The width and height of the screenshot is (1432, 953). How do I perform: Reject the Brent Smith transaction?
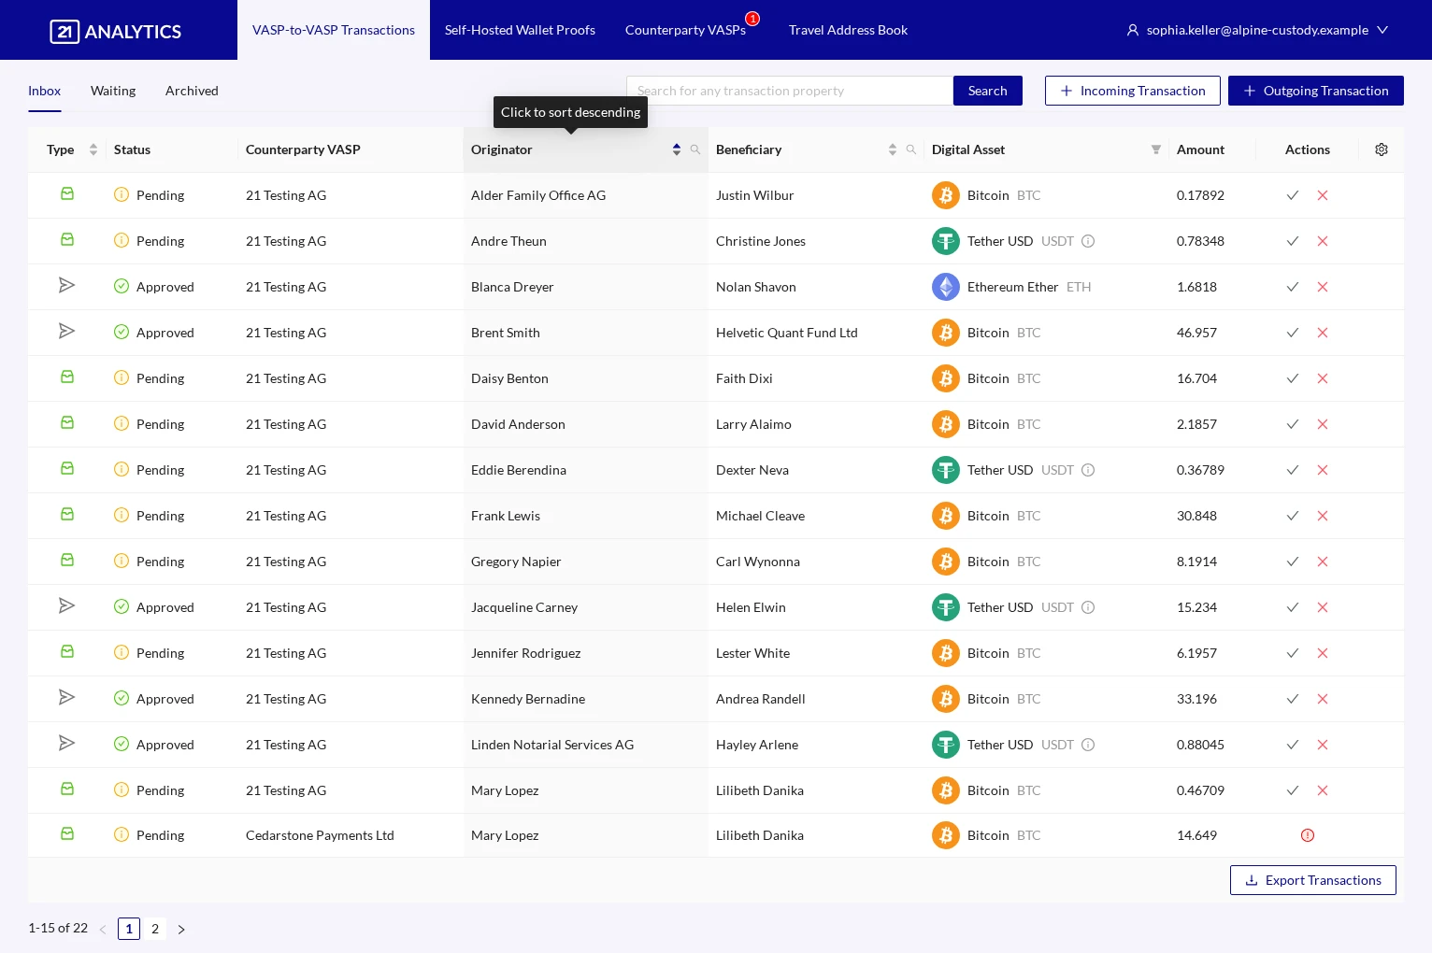(x=1323, y=333)
